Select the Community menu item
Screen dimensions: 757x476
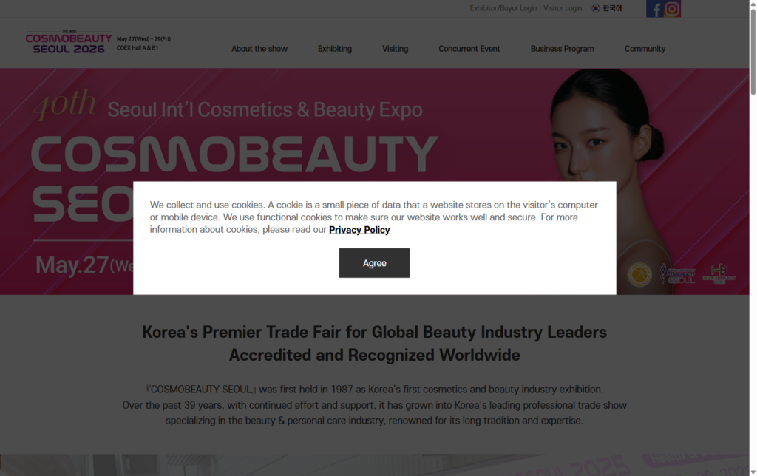pos(645,49)
